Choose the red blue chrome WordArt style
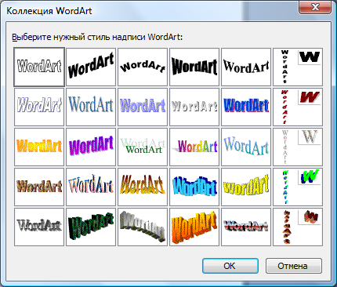The width and height of the screenshot is (337, 287). pos(246,227)
